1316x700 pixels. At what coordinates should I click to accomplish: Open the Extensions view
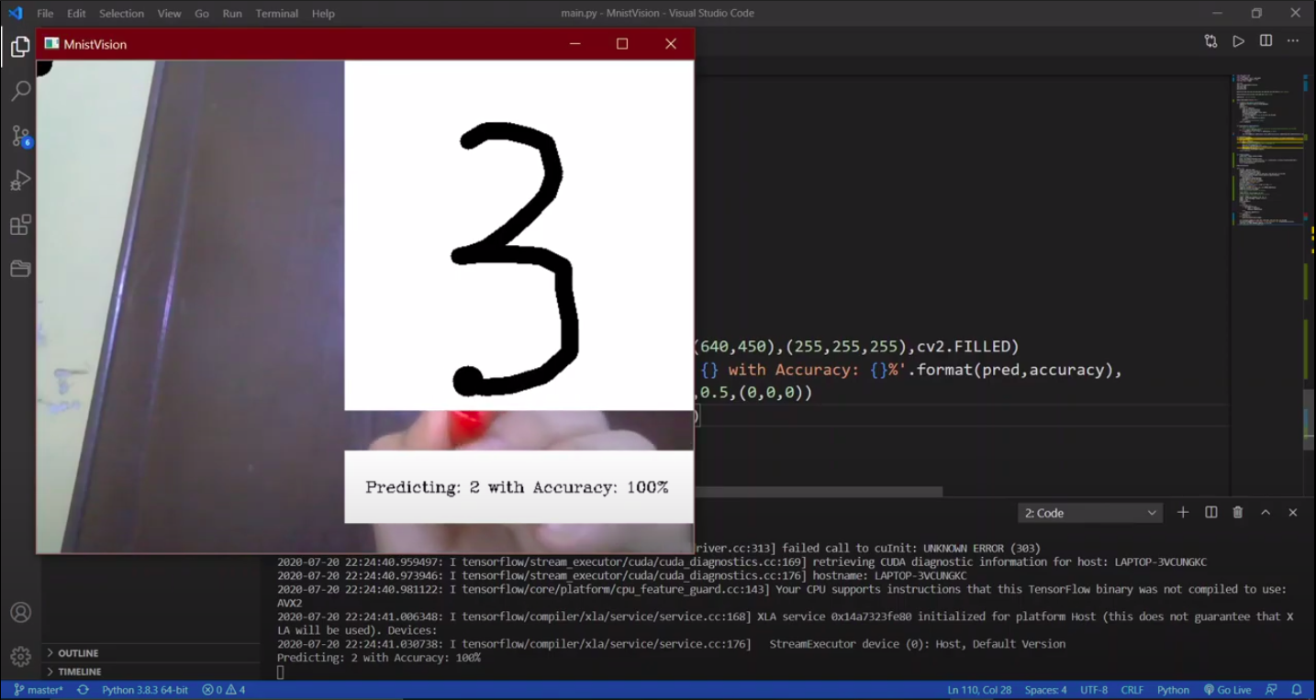pyautogui.click(x=20, y=225)
